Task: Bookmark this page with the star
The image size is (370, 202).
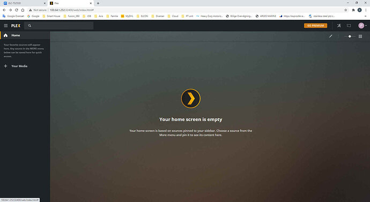Action: (x=346, y=10)
